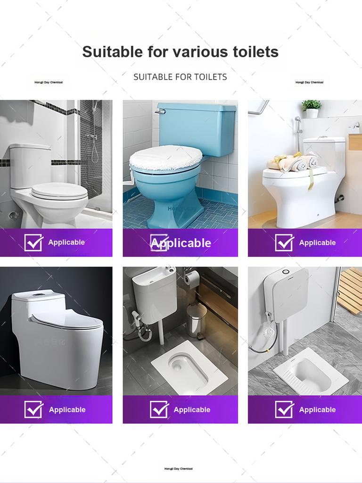Select the squat toilet with trash bin photo
This screenshot has height=483, width=362.
[x=181, y=331]
